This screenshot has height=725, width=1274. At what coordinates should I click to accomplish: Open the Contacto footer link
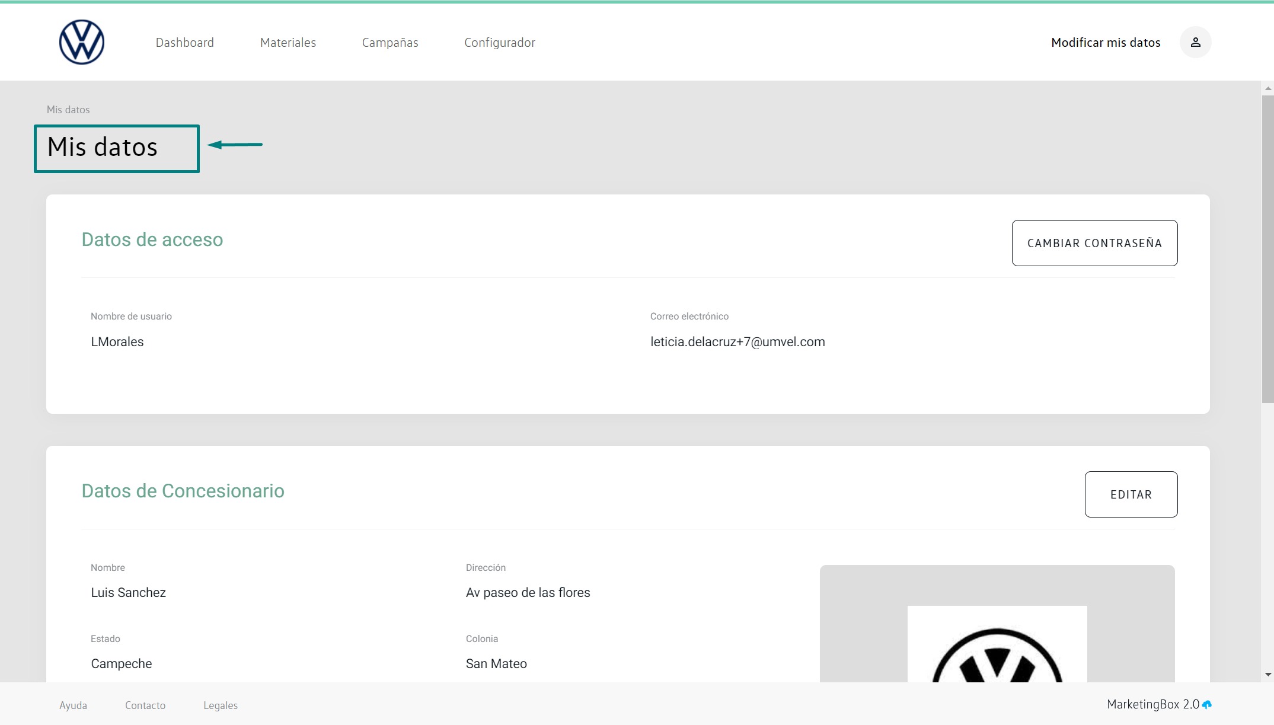click(145, 705)
